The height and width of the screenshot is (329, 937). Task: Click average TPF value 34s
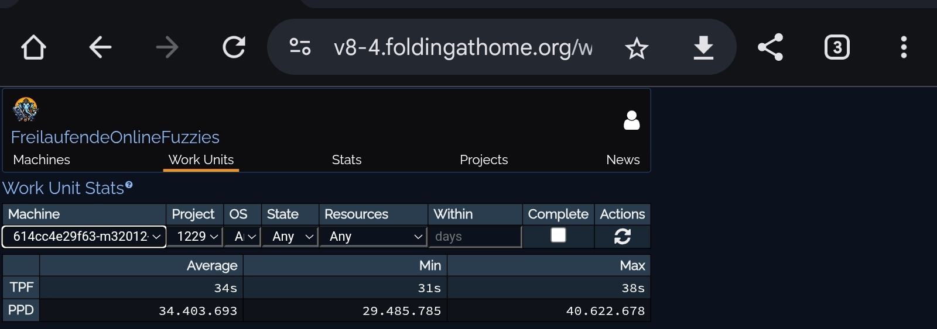point(225,288)
